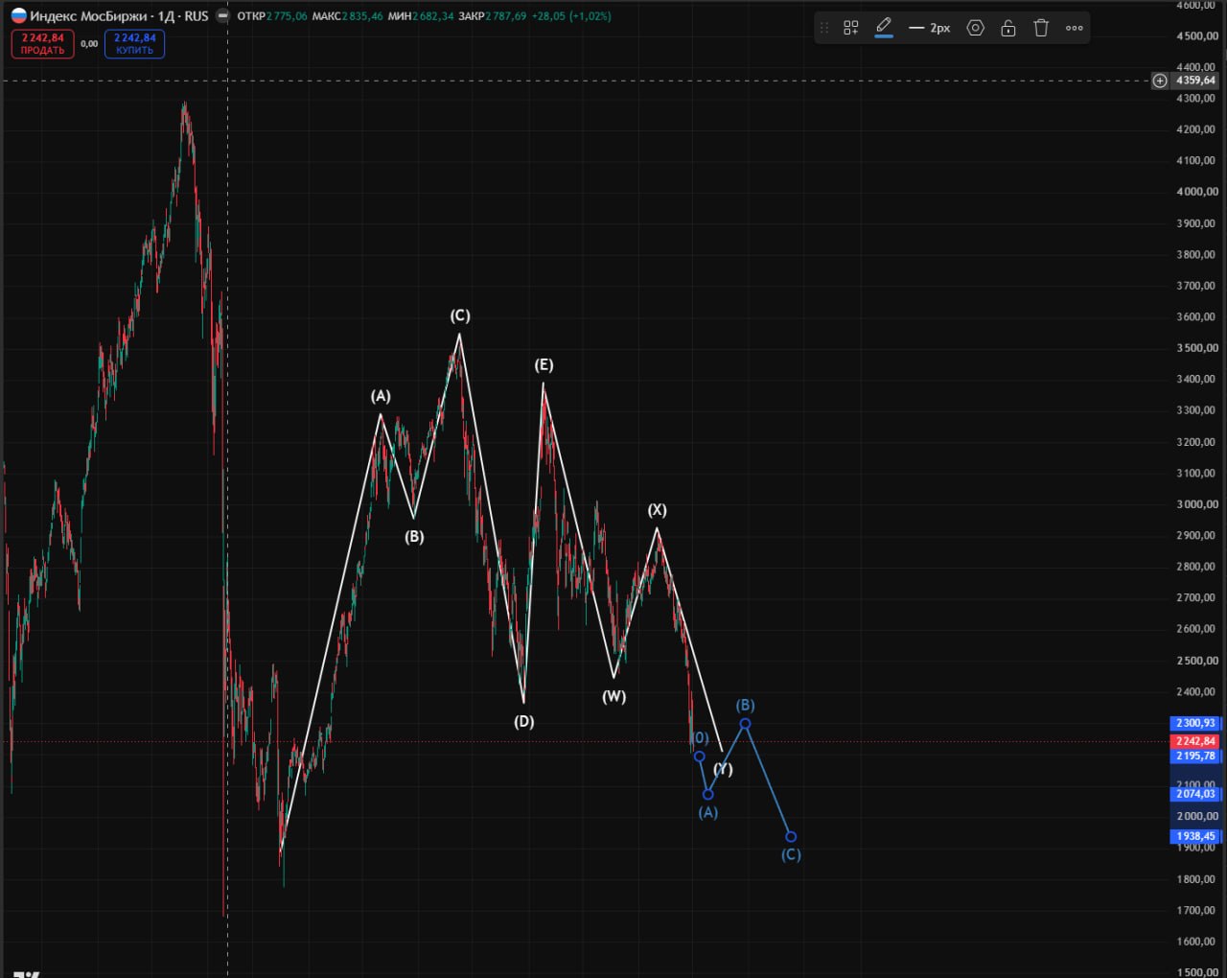Click the white (B) wave label
The height and width of the screenshot is (978, 1227).
tap(414, 537)
